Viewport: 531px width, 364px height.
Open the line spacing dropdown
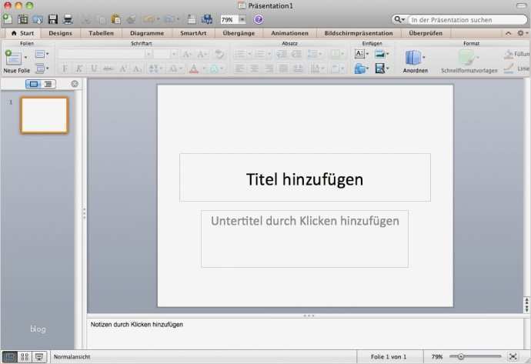point(314,54)
